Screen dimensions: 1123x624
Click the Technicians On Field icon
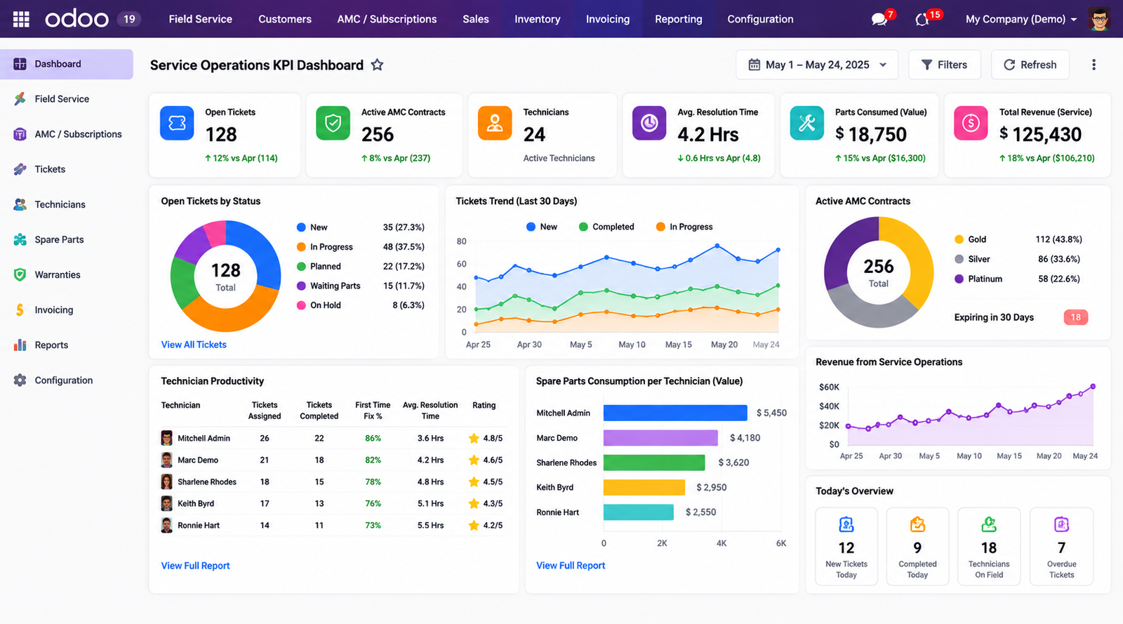pos(989,524)
